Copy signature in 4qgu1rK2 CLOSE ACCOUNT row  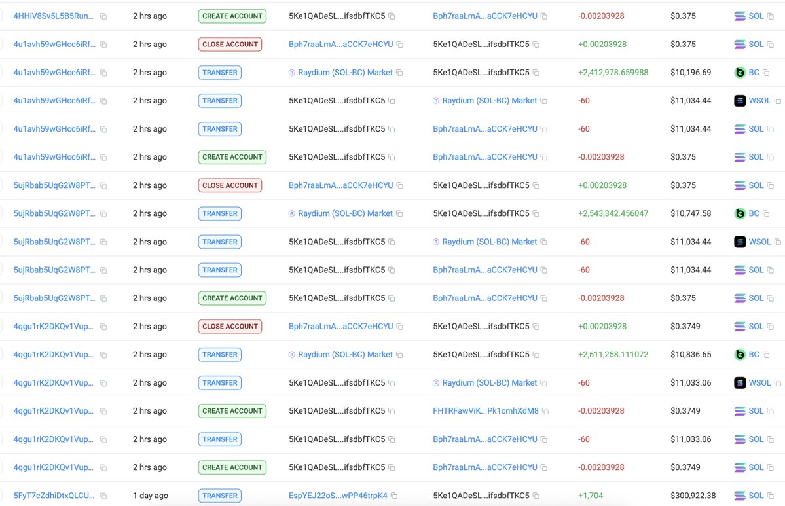pyautogui.click(x=103, y=327)
